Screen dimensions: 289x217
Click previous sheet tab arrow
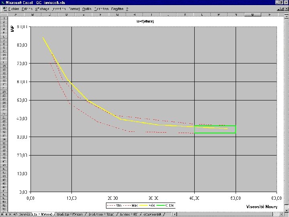pos(6,215)
